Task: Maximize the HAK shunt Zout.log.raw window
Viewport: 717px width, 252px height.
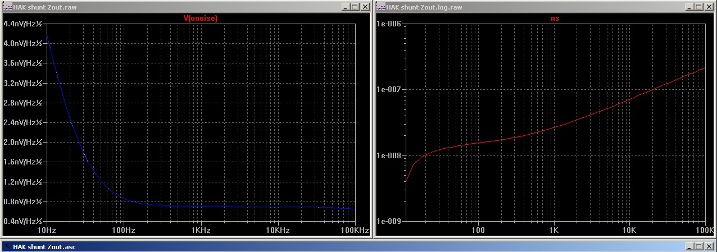Action: pos(699,7)
